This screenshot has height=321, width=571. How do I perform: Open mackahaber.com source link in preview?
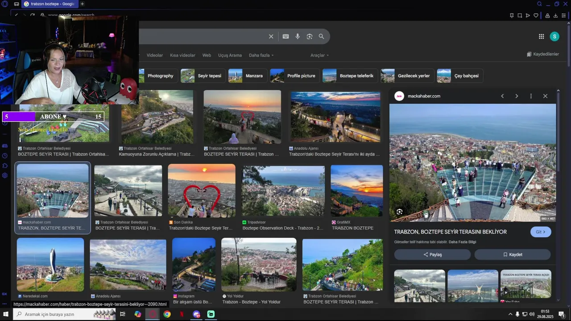(424, 96)
